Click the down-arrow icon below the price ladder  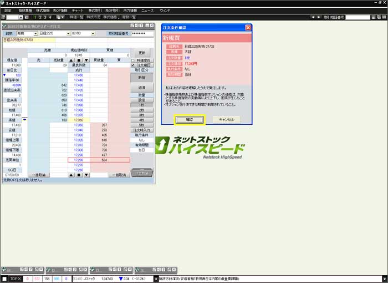85,175
